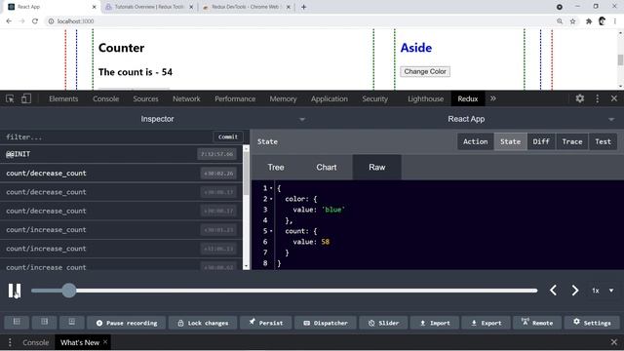The height and width of the screenshot is (351, 624).
Task: Switch to the Action view tab
Action: [475, 141]
